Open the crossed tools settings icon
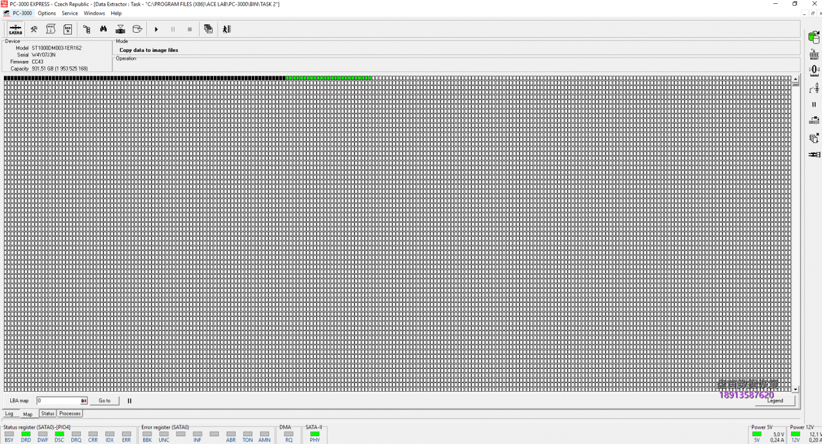This screenshot has width=822, height=444. tap(34, 29)
